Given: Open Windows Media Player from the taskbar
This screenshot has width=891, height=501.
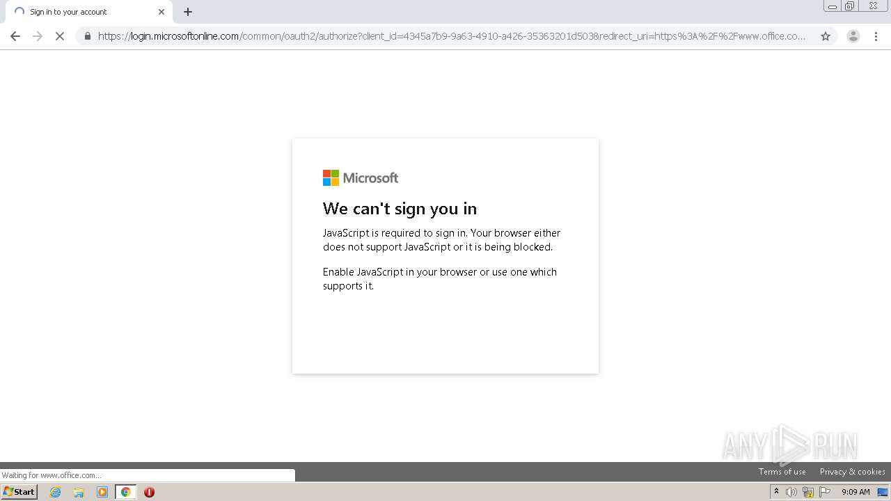Looking at the screenshot, I should 102,492.
